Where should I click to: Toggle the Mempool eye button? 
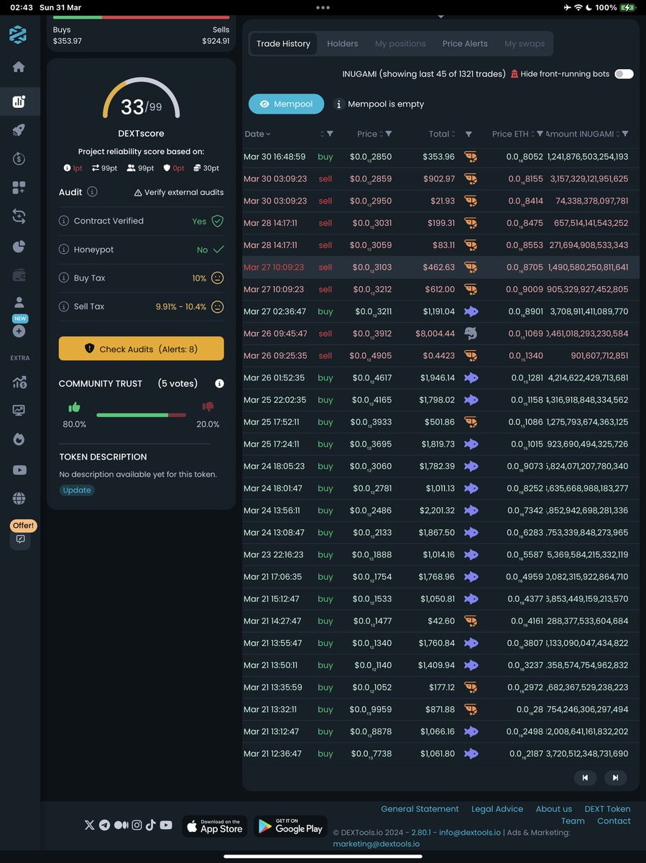(x=286, y=104)
